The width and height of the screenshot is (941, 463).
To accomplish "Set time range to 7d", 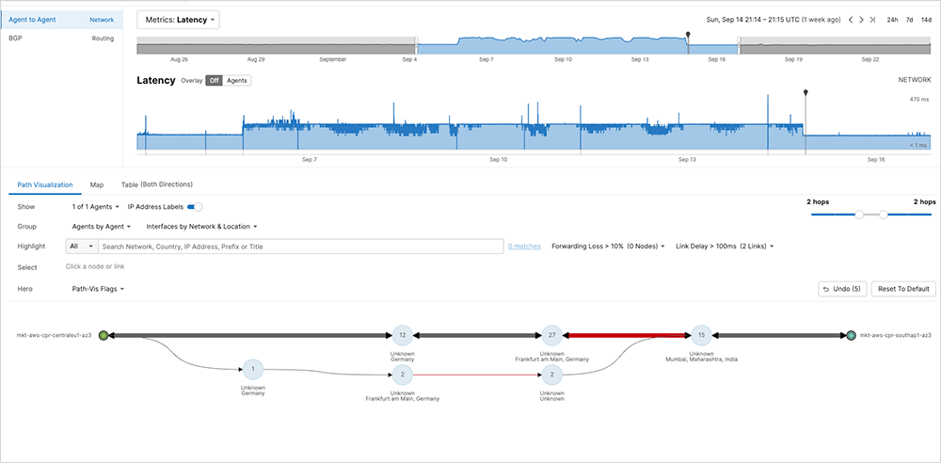I will [910, 20].
